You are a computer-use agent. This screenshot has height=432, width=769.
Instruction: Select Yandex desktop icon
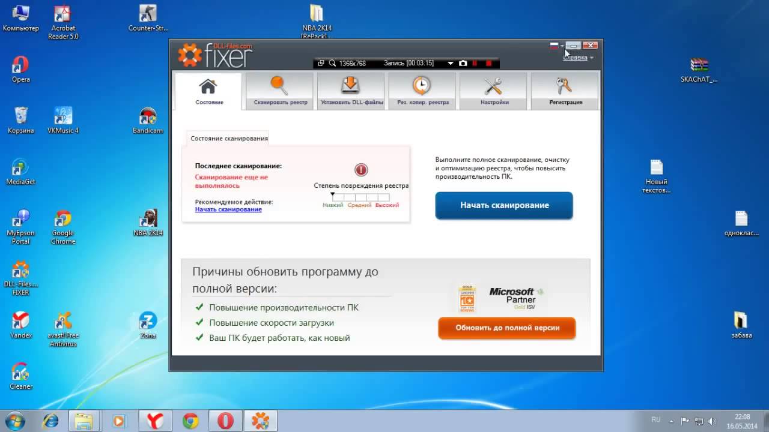[20, 325]
